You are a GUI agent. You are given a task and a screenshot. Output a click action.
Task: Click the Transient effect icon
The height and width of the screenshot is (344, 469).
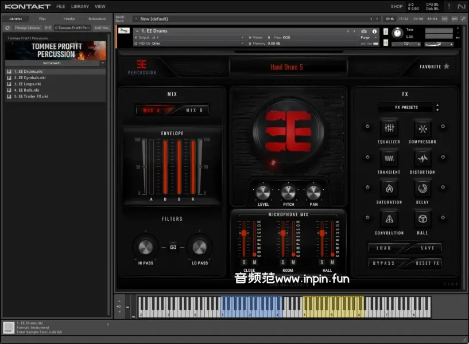coord(389,158)
